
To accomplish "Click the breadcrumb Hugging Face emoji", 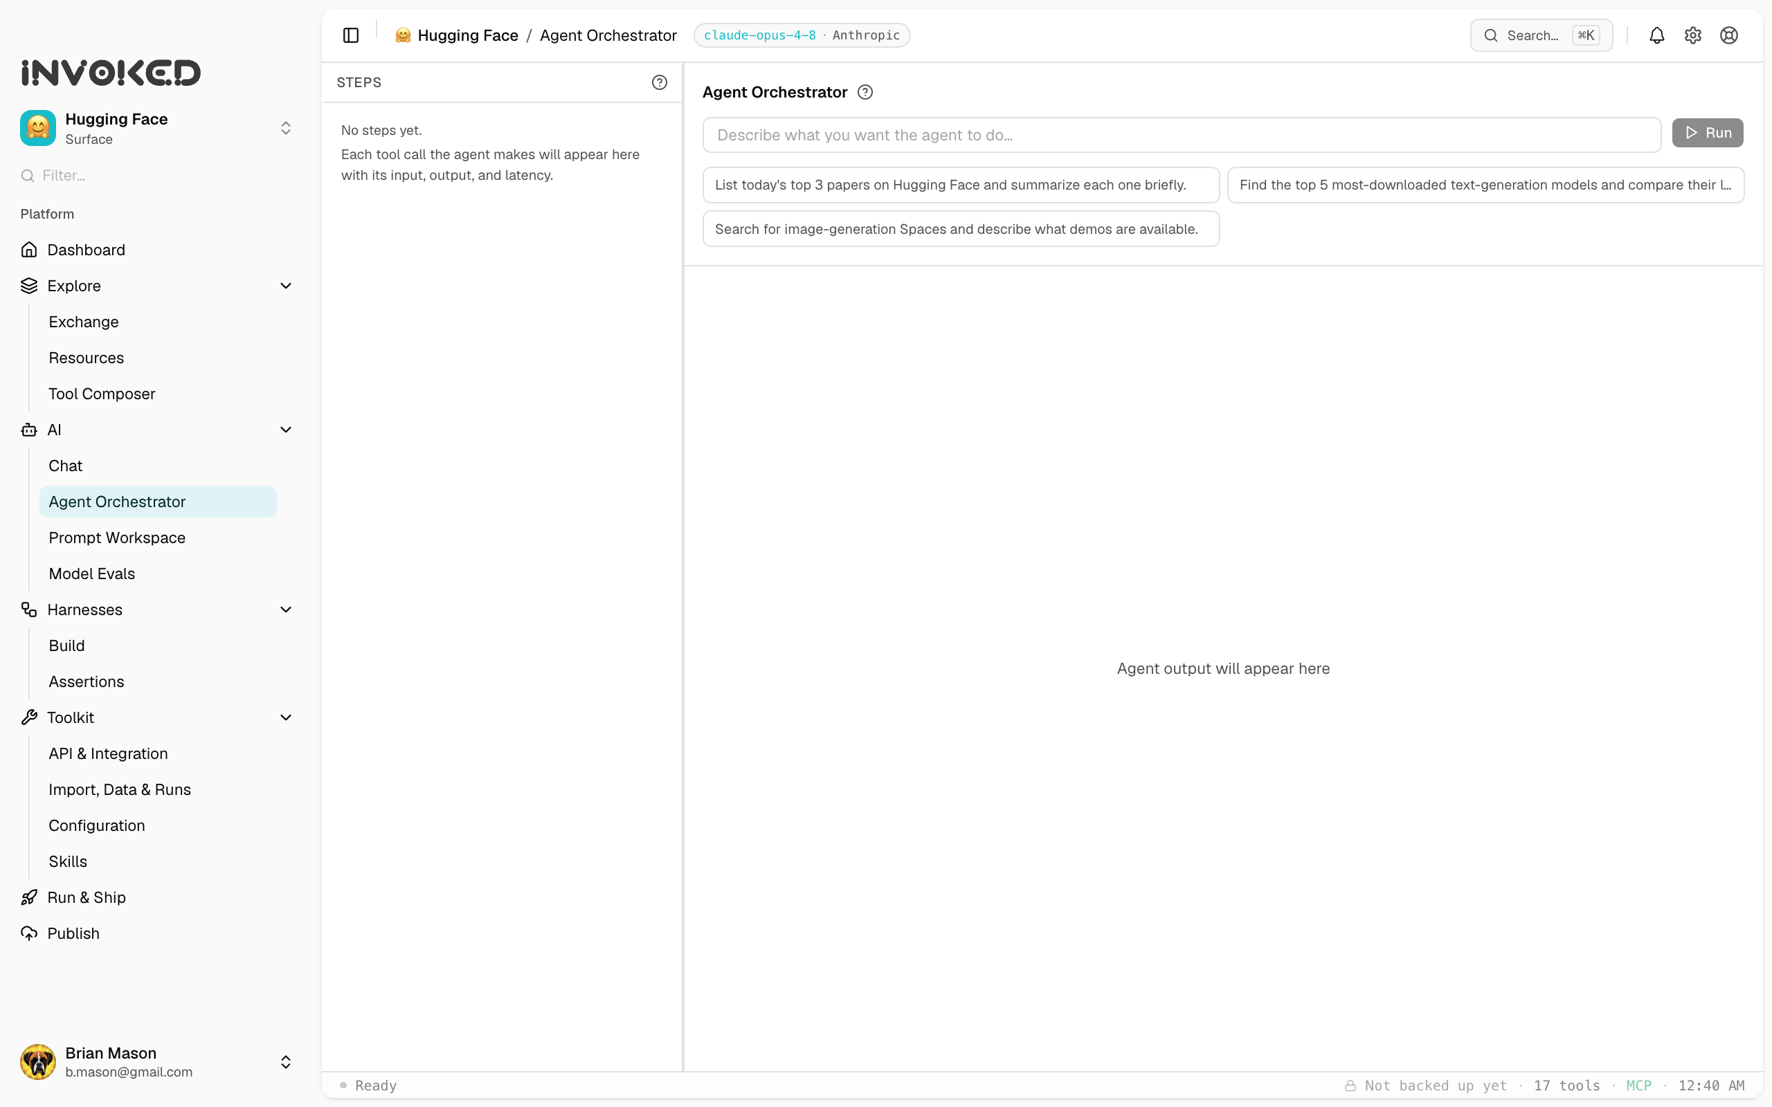I will (403, 35).
